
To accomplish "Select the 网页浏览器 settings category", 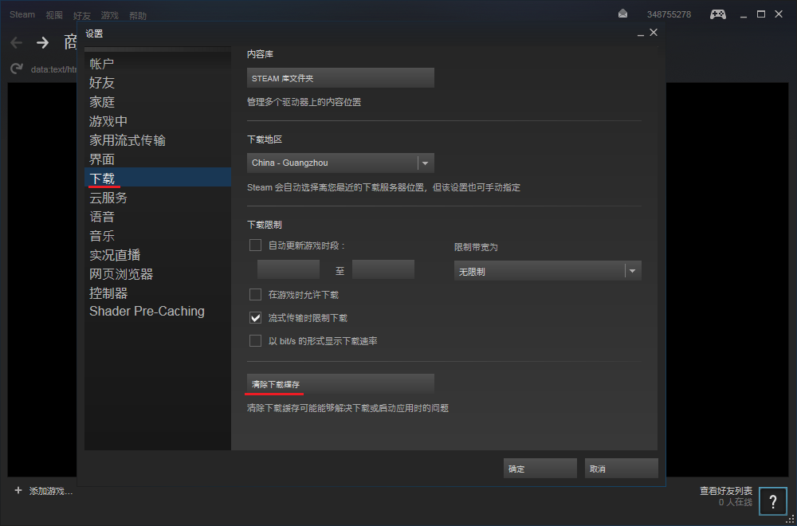I will coord(158,274).
